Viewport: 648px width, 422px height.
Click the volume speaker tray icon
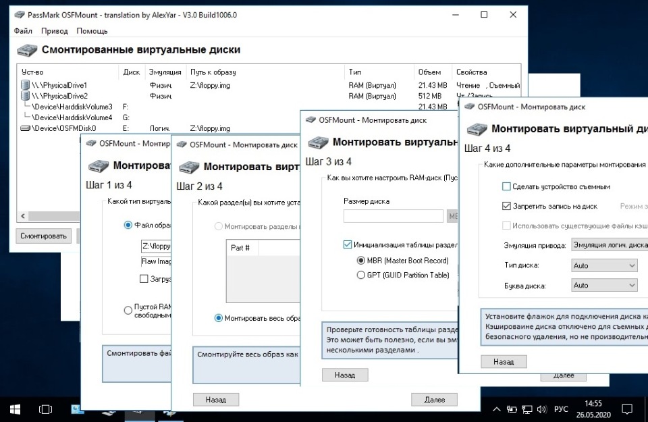click(x=542, y=409)
